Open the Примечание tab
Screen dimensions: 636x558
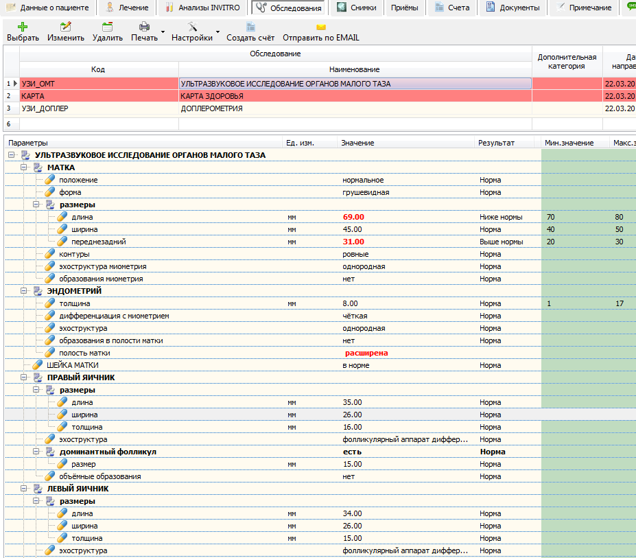click(x=584, y=8)
